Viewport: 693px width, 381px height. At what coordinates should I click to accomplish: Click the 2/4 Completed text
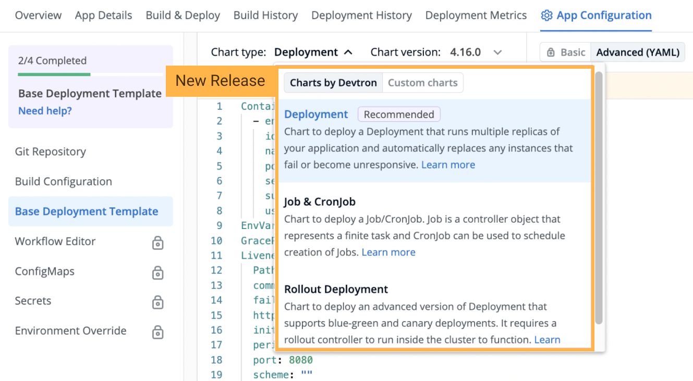[52, 61]
